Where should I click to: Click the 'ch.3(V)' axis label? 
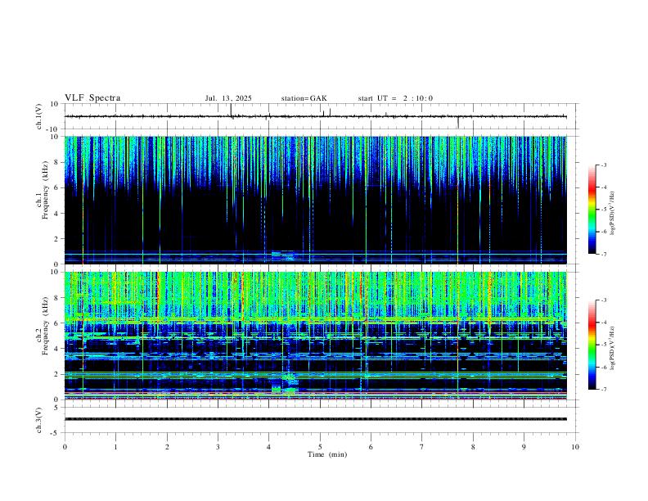click(x=39, y=420)
